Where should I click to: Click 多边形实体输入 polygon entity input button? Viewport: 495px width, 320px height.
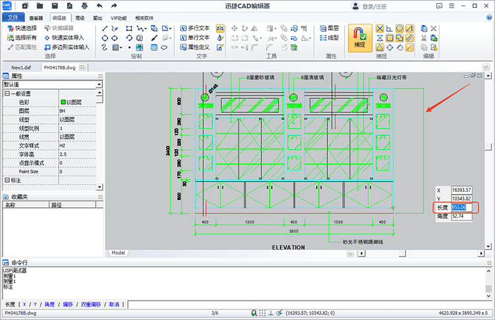click(x=67, y=48)
